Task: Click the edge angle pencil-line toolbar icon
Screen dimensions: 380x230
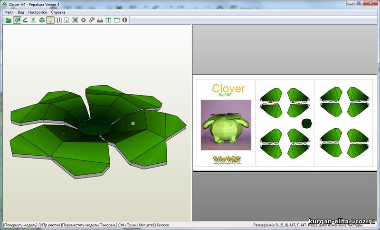Action: 25,20
